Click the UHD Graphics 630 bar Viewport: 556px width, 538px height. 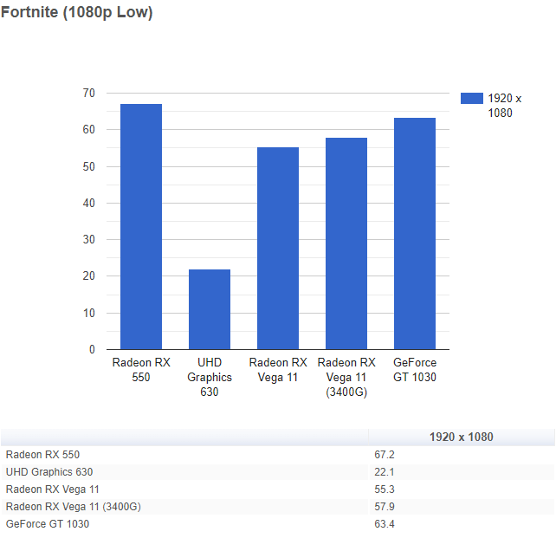[210, 309]
